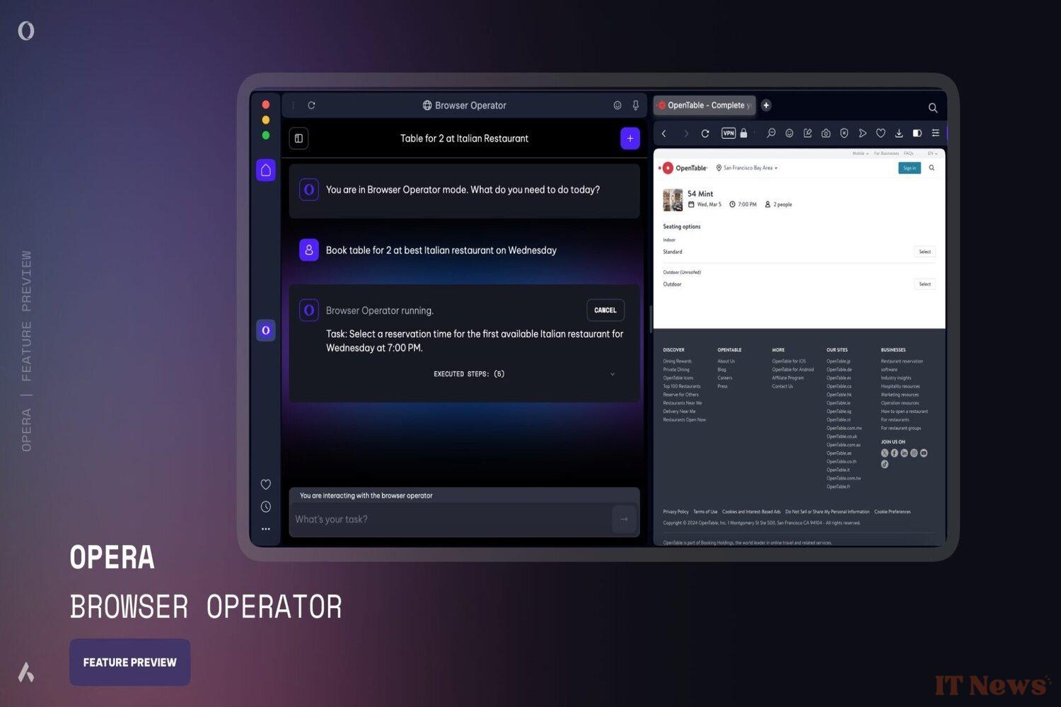
Task: Click the OpenTable.co.uk footer link
Action: click(x=842, y=436)
